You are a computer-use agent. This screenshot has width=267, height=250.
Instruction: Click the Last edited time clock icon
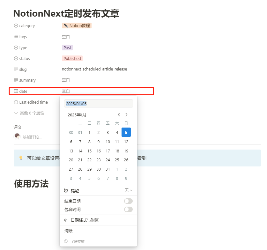click(16, 102)
